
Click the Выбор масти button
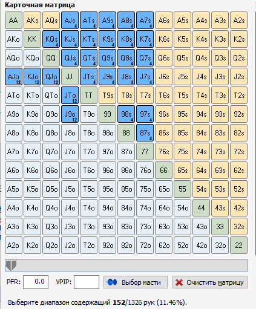pos(136,282)
